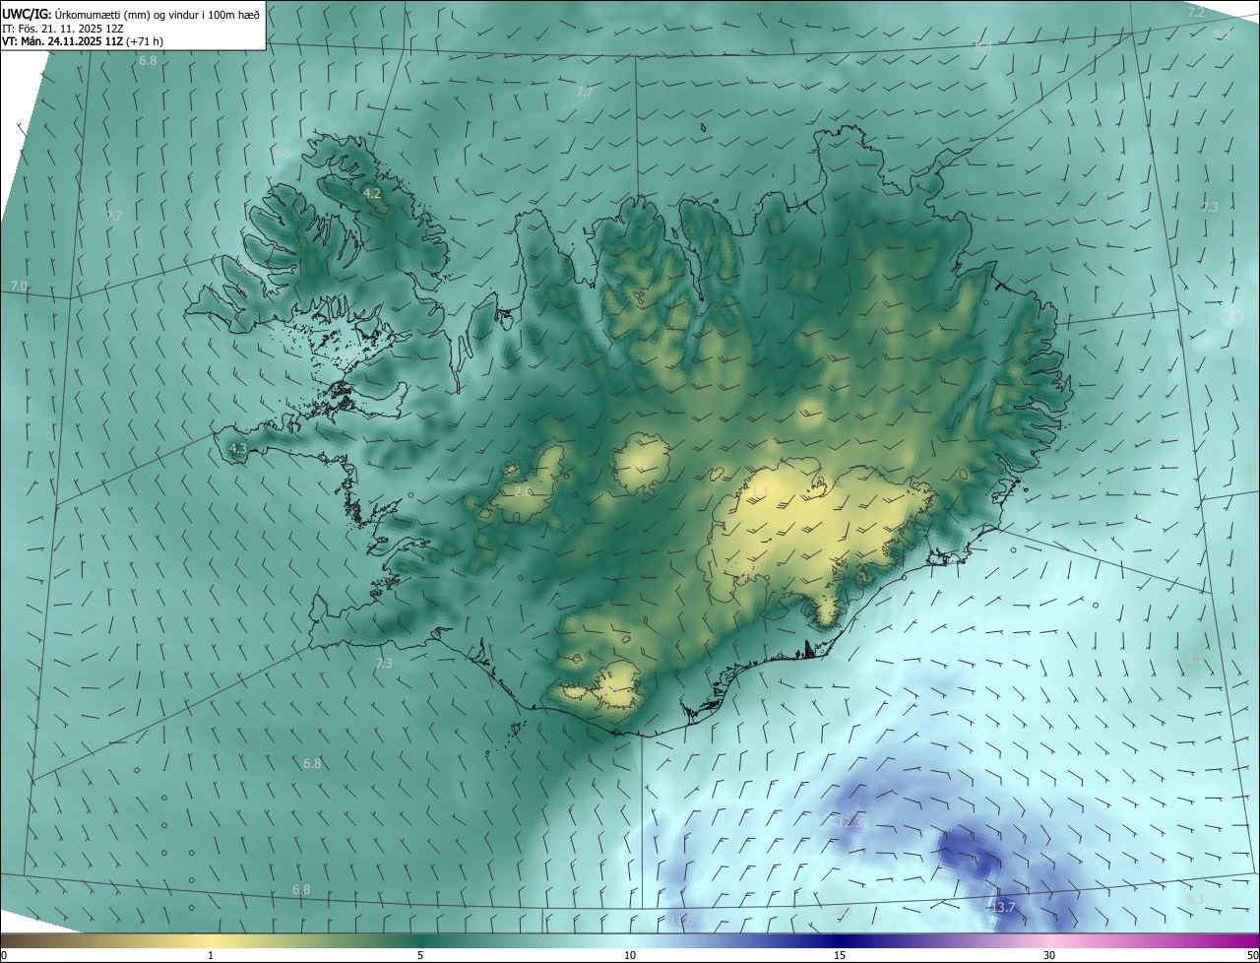Click the 4.3 value on the western peninsula
Viewport: 1260px width, 963px height.
pos(238,449)
